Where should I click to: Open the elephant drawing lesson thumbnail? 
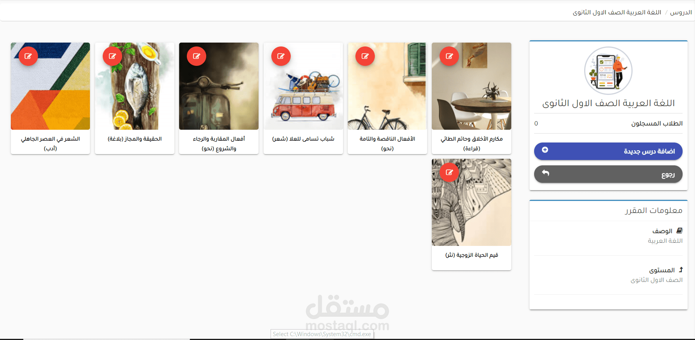(x=471, y=202)
